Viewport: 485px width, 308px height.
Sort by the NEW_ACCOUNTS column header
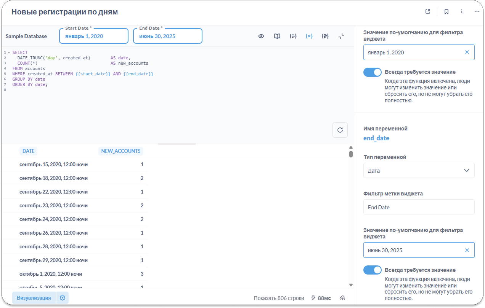120,151
